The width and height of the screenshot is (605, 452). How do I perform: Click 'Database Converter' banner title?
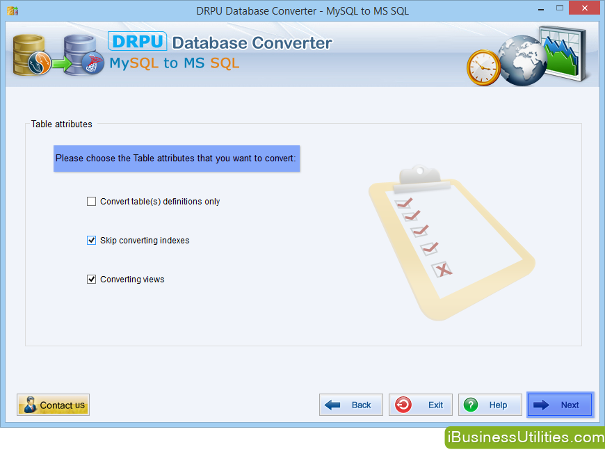click(x=252, y=43)
